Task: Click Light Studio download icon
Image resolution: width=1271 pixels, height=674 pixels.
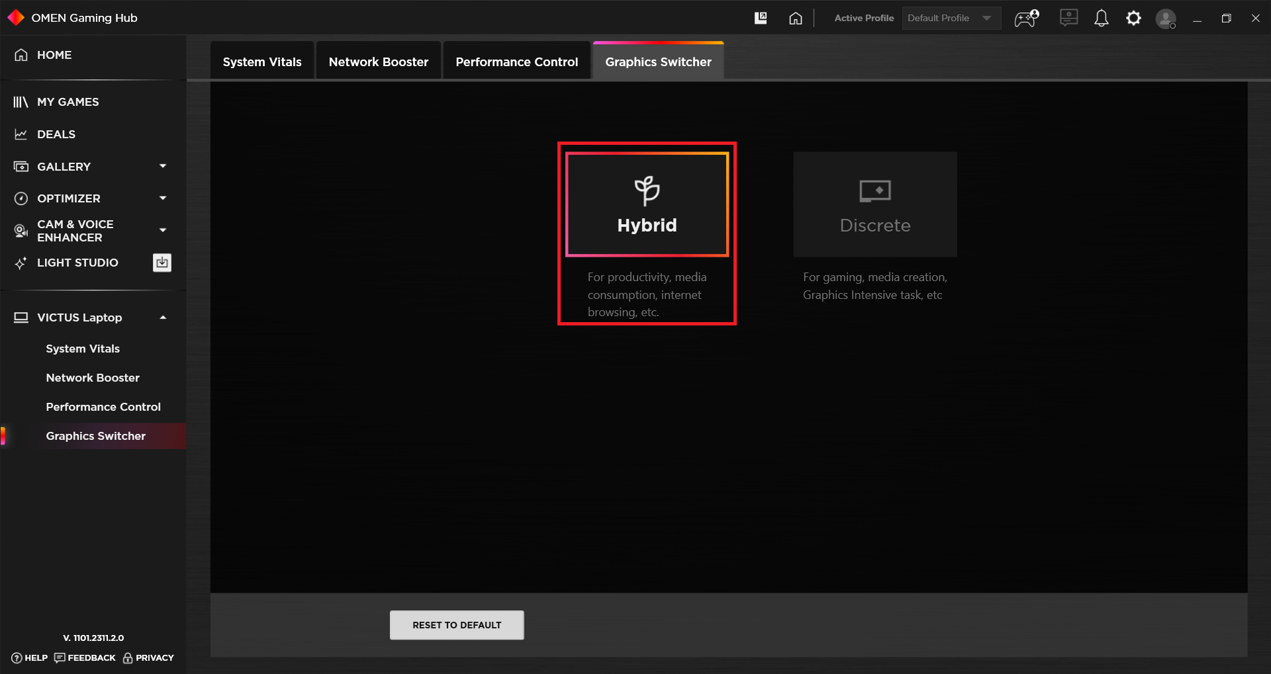Action: [162, 263]
